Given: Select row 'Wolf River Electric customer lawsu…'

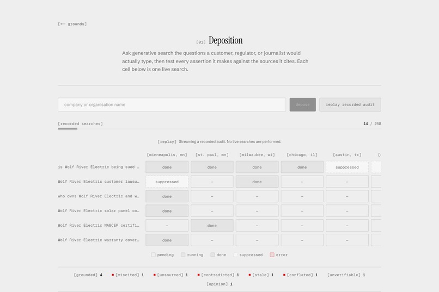Looking at the screenshot, I should tap(99, 182).
